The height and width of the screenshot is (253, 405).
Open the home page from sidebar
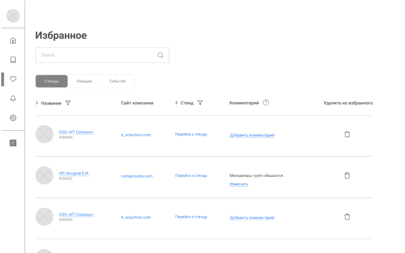pos(13,41)
